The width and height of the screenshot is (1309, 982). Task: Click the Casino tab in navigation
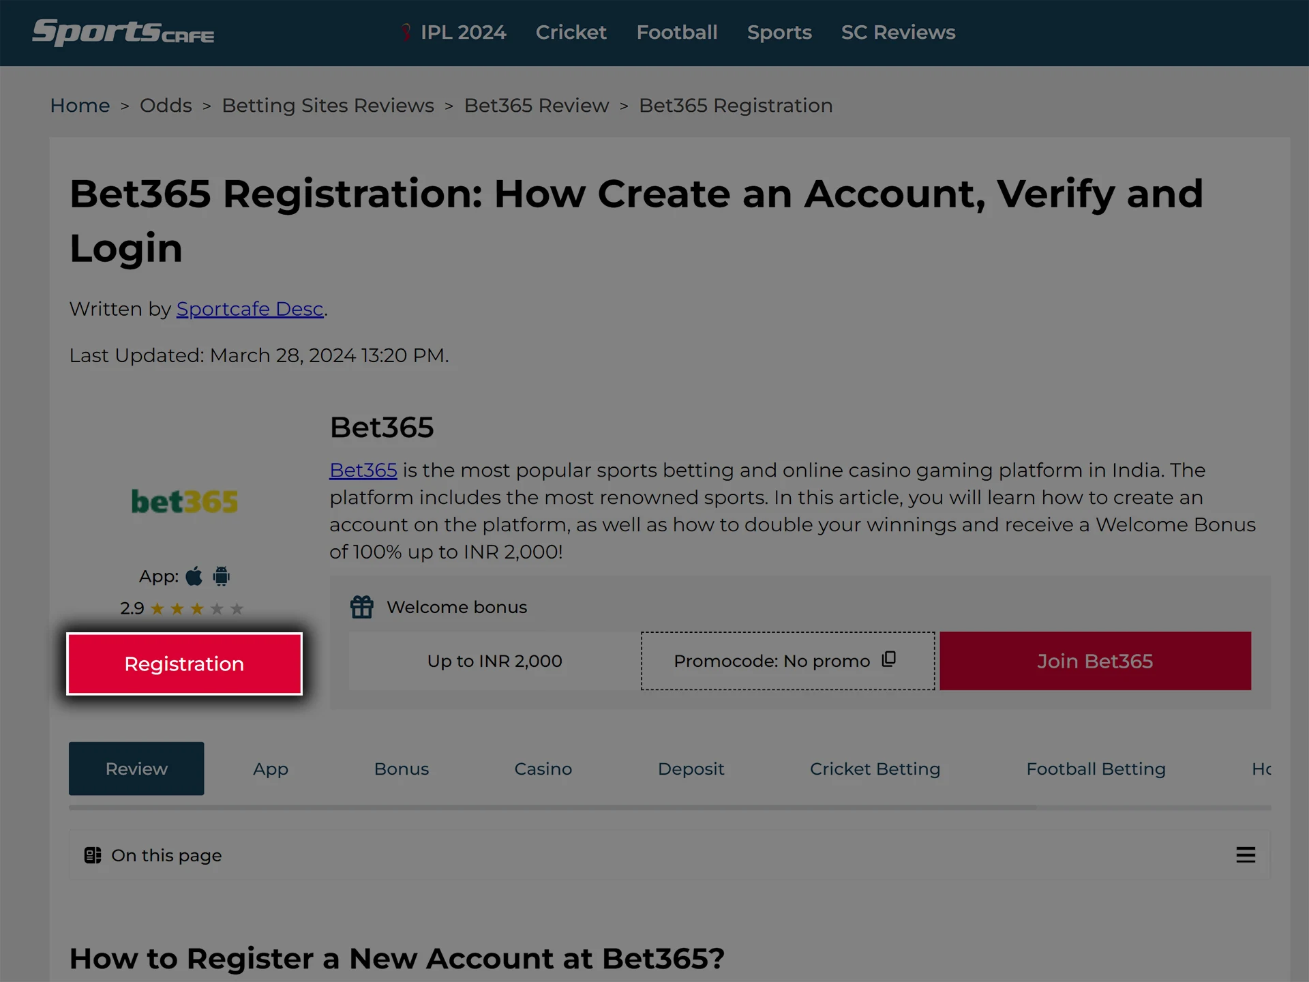pyautogui.click(x=543, y=769)
